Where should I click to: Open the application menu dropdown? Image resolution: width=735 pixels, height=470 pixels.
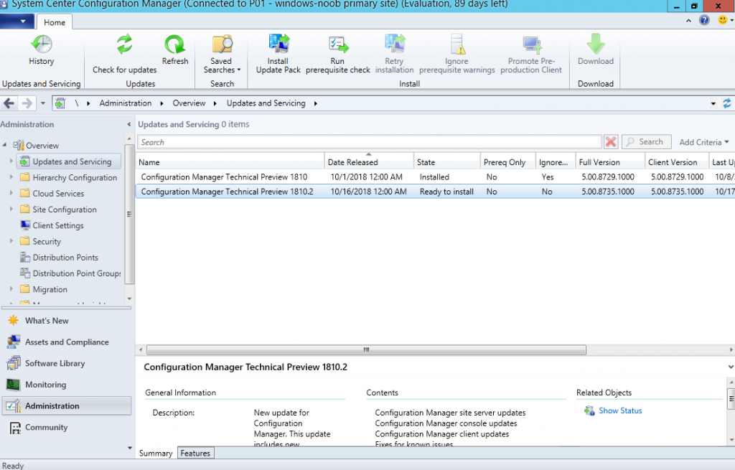[17, 22]
